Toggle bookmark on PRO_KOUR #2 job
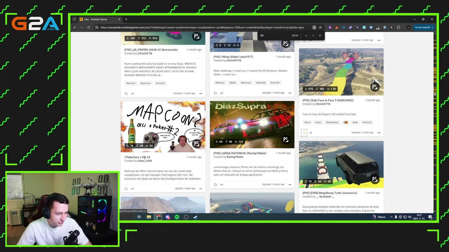The image size is (449, 252). point(126,93)
